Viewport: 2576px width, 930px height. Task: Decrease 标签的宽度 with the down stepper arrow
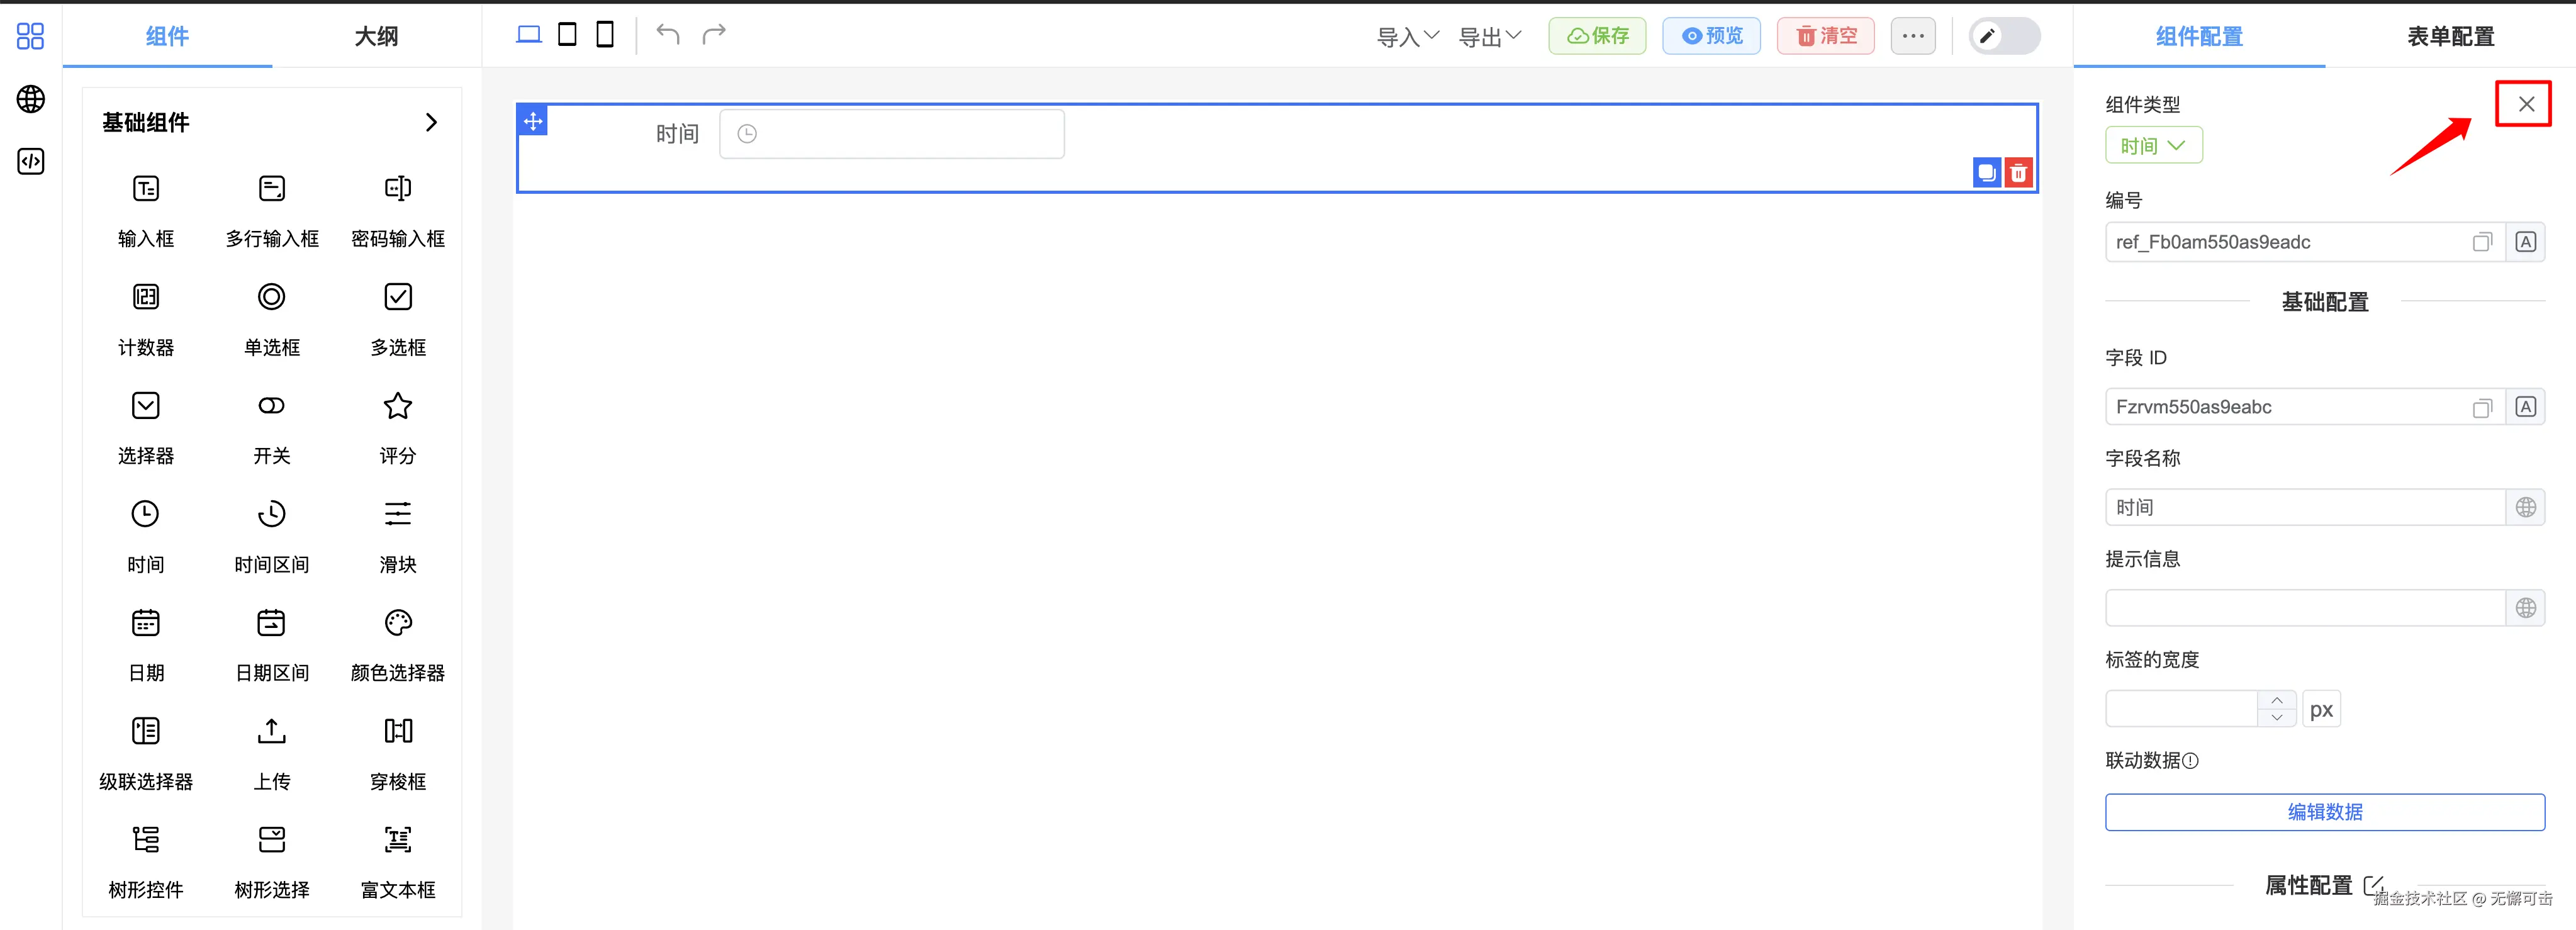2277,717
